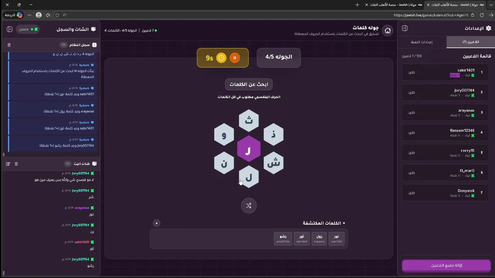Viewport: 495px width, 278px height.
Task: Click the system log count badge 135
Action: coord(63,45)
